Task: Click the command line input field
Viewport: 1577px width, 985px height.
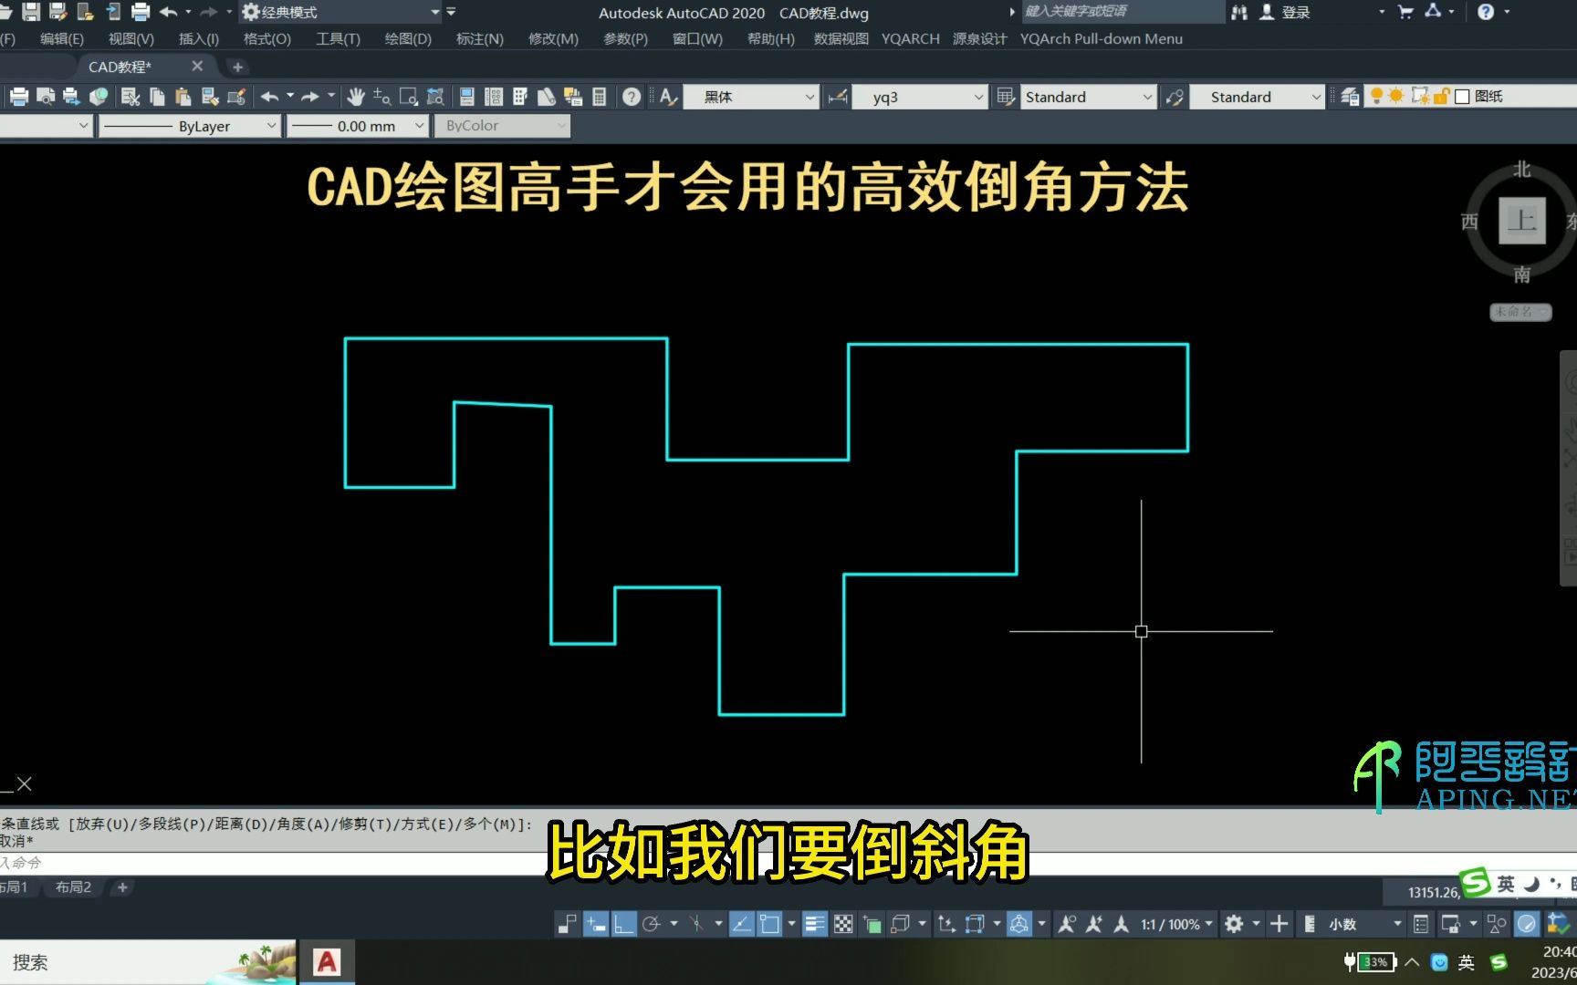Action: (274, 863)
